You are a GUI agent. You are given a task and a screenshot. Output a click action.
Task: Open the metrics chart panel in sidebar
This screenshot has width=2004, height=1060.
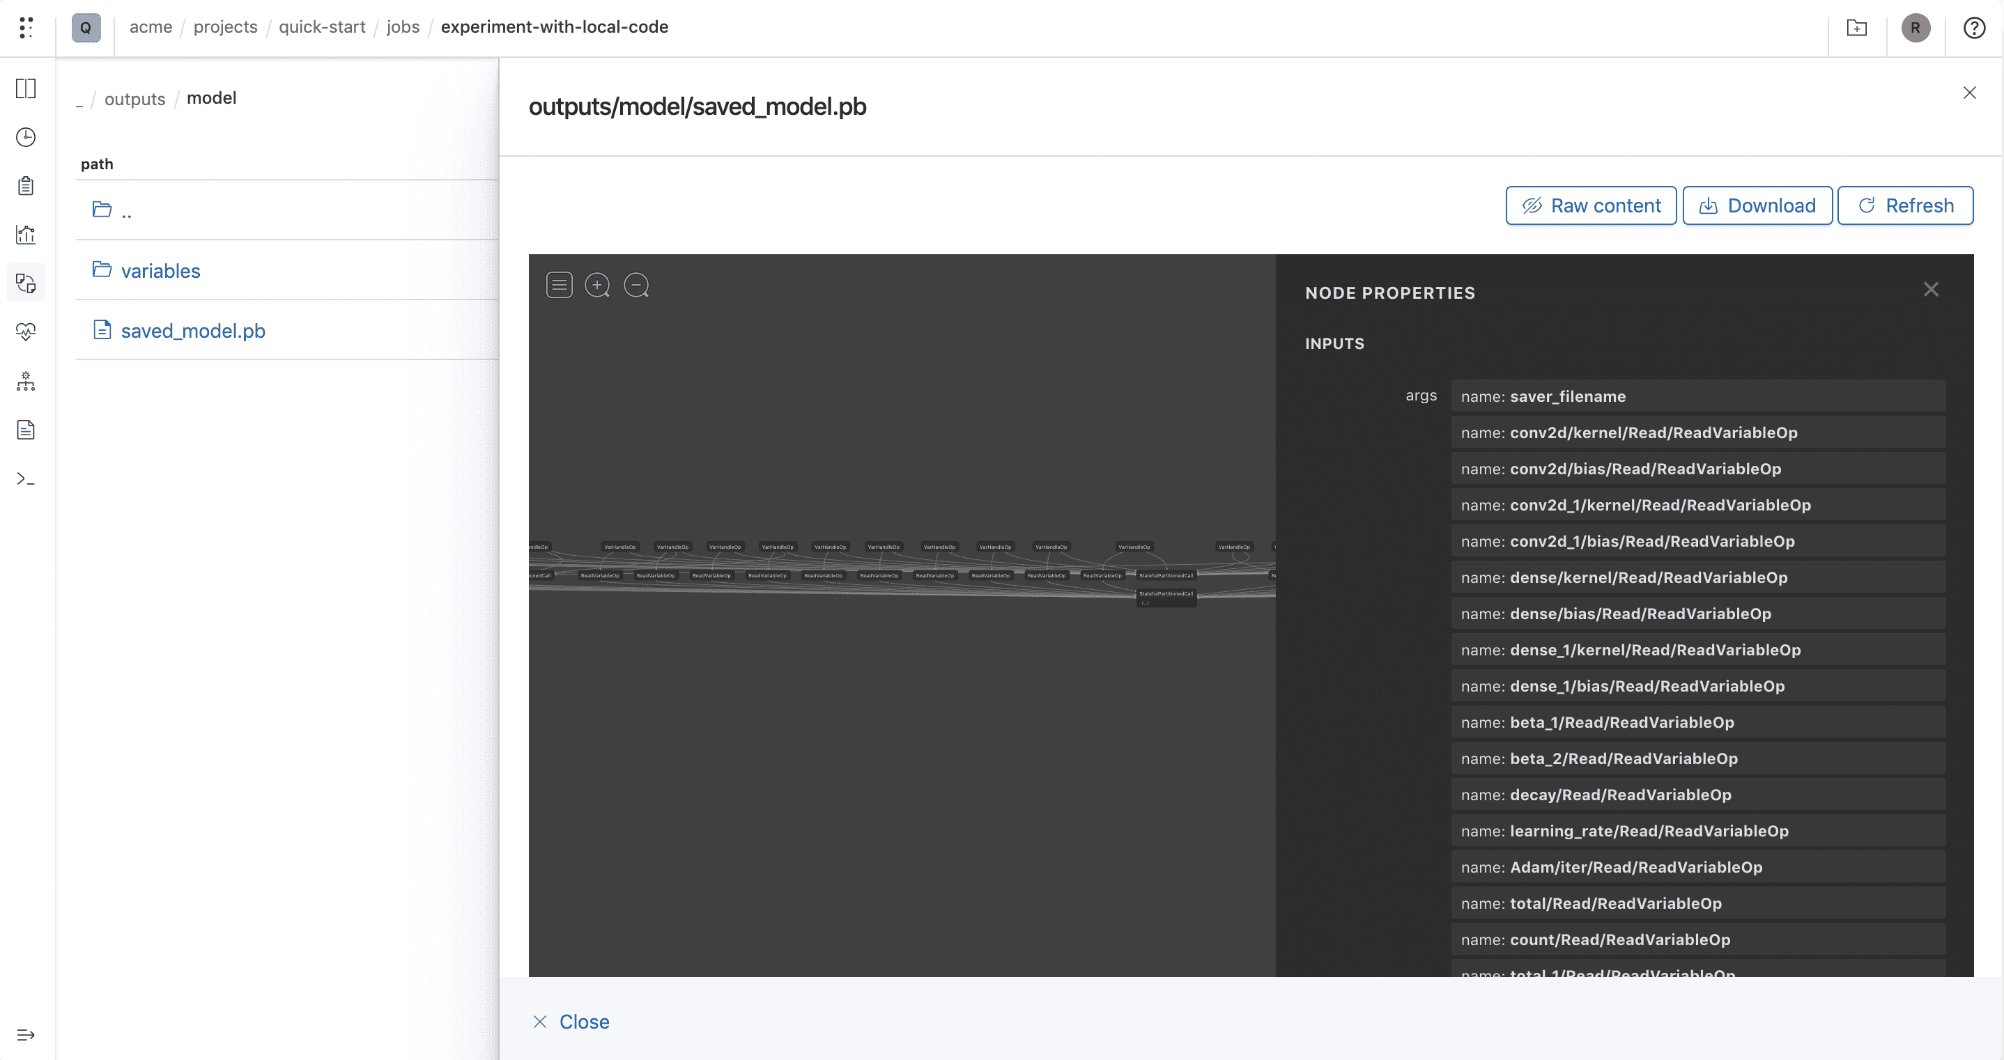click(25, 234)
